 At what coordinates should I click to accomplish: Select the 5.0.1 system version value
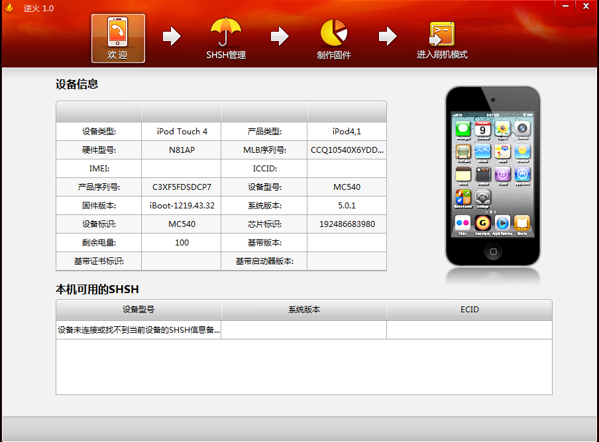pos(347,206)
